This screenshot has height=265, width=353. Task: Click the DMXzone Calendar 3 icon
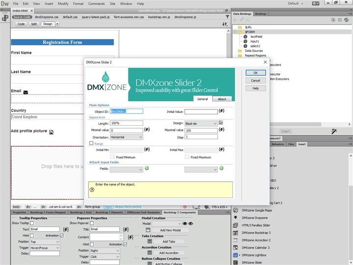tap(235, 248)
